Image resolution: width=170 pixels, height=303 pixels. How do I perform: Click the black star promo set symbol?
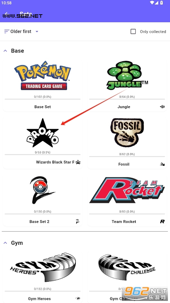coord(78,162)
